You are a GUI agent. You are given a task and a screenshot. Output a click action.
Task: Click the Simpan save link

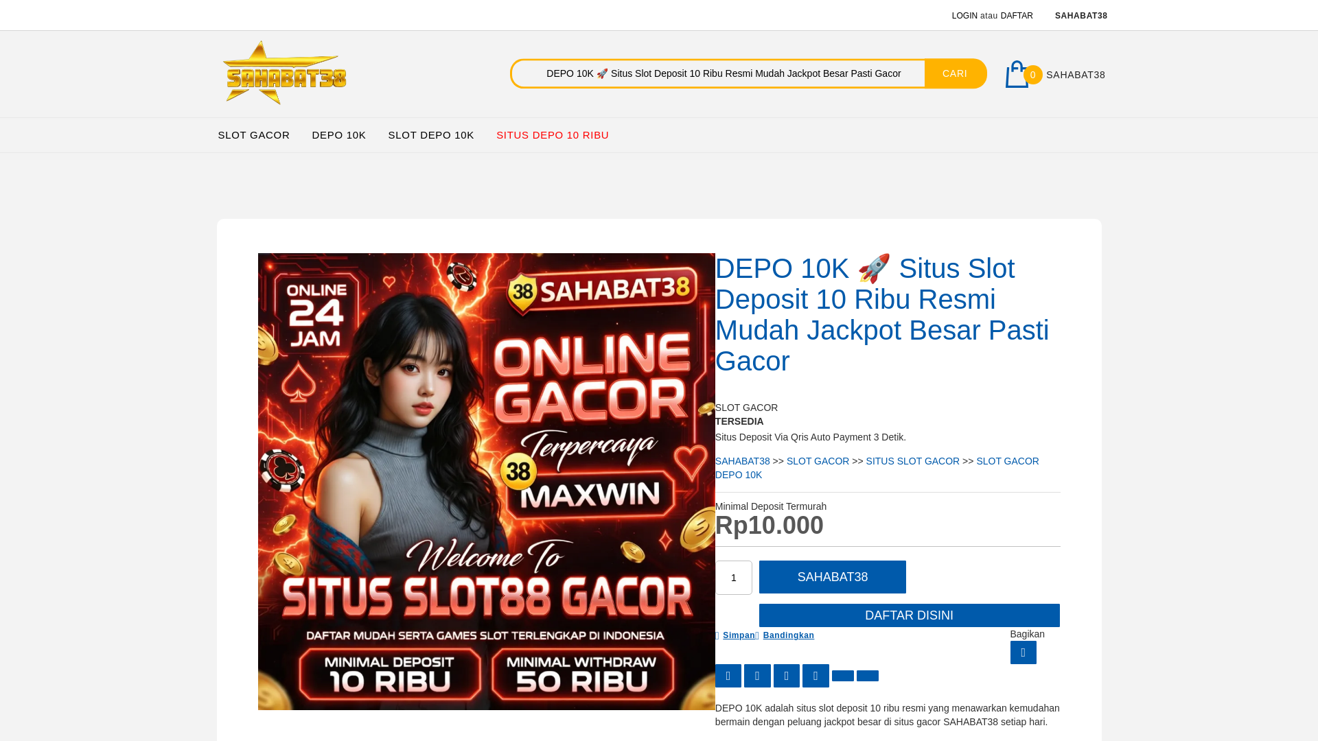[735, 635]
